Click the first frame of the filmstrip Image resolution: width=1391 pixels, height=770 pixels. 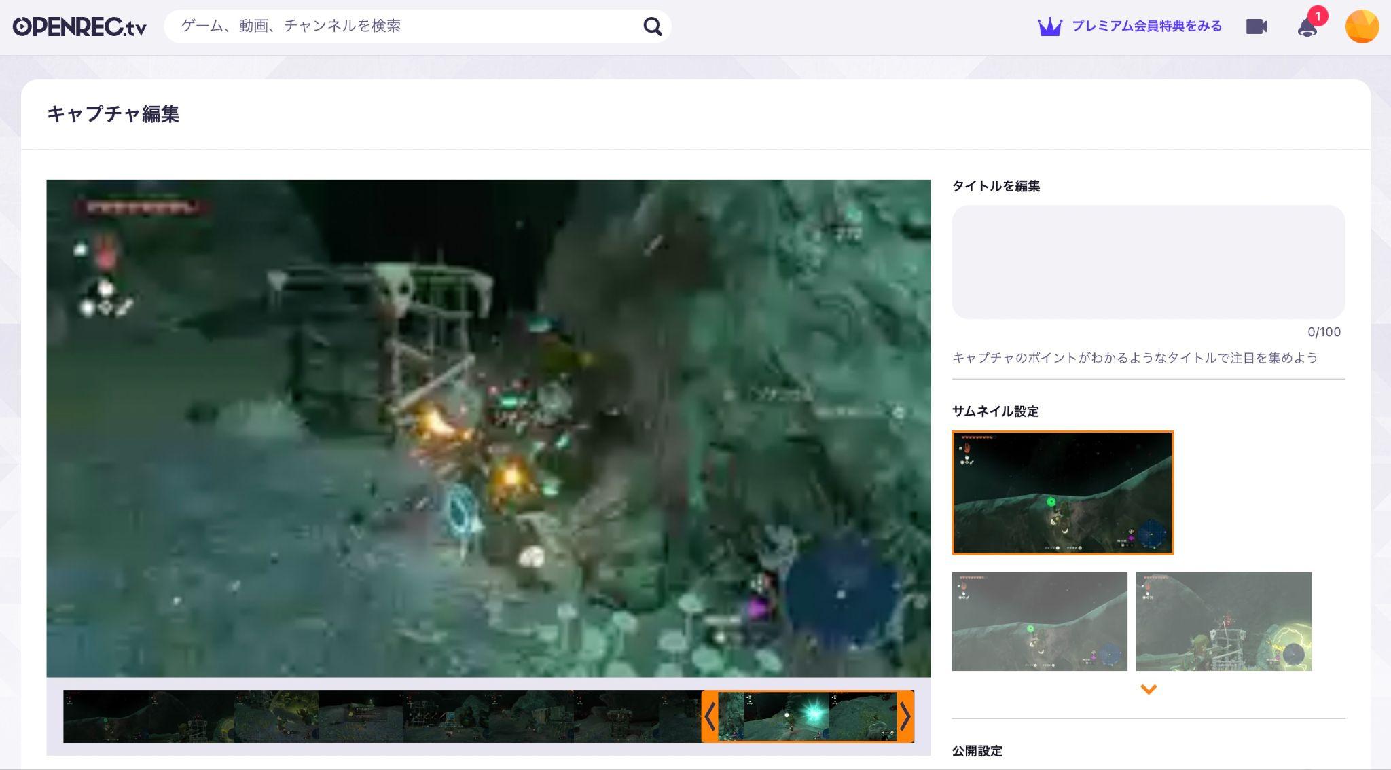[105, 716]
